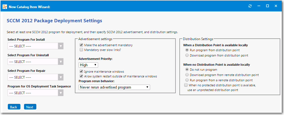The image size is (284, 115).
Task: Enable use an unprotected distribution point checkbox
Action: [x=186, y=85]
